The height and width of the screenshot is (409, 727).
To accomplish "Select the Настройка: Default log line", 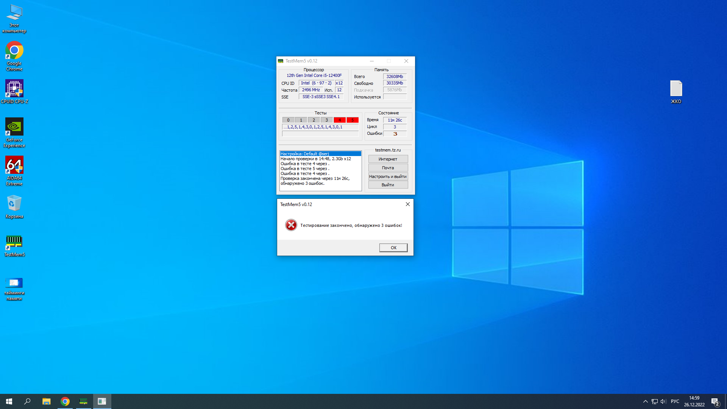I will tap(320, 154).
